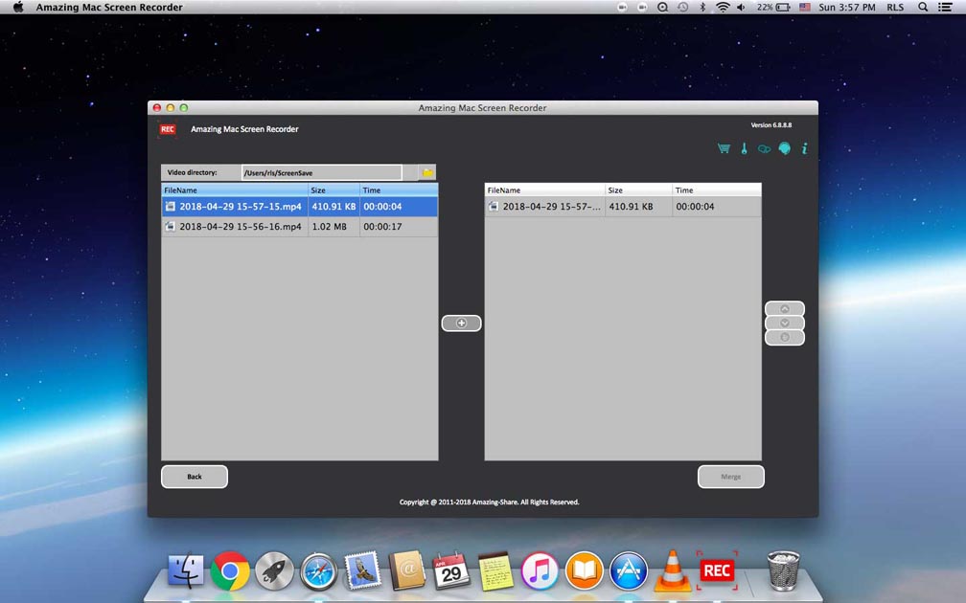Click the Bluetooth menu bar icon
The image size is (966, 603).
coord(702,8)
